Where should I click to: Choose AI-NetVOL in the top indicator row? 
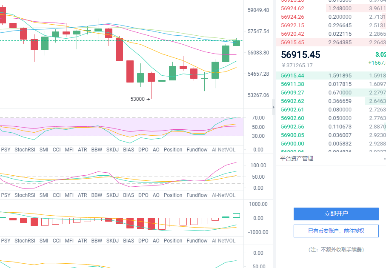coord(223,150)
